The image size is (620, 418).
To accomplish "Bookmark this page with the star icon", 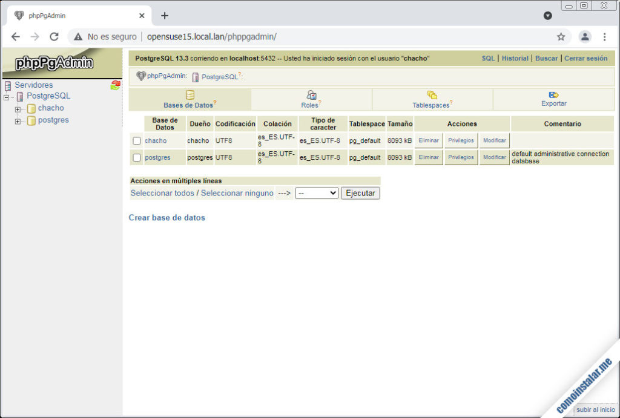I will coord(561,37).
